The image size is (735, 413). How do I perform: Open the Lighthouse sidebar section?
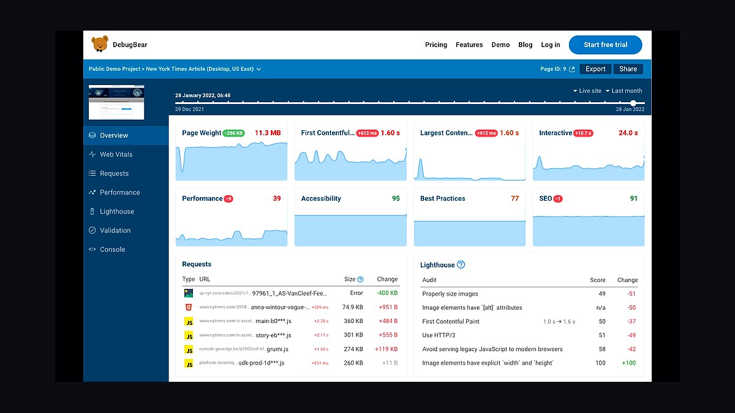pyautogui.click(x=126, y=211)
